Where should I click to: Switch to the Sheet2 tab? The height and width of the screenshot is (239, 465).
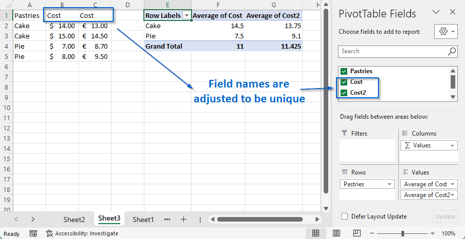[x=74, y=220]
